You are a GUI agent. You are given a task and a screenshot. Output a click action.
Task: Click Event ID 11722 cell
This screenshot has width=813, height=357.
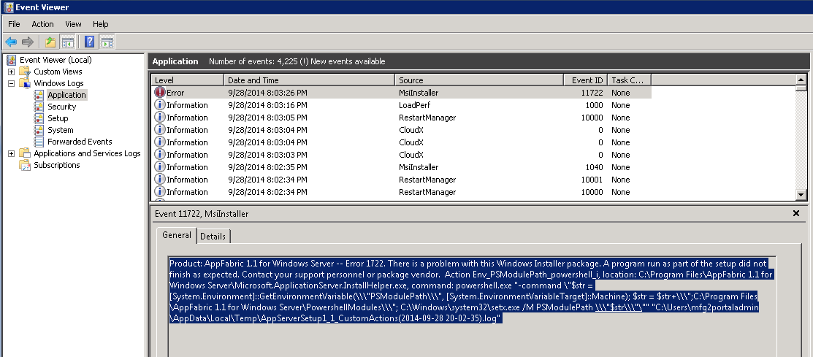pyautogui.click(x=591, y=93)
